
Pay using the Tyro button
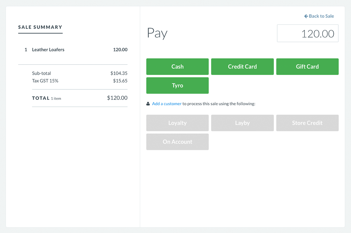click(x=177, y=86)
